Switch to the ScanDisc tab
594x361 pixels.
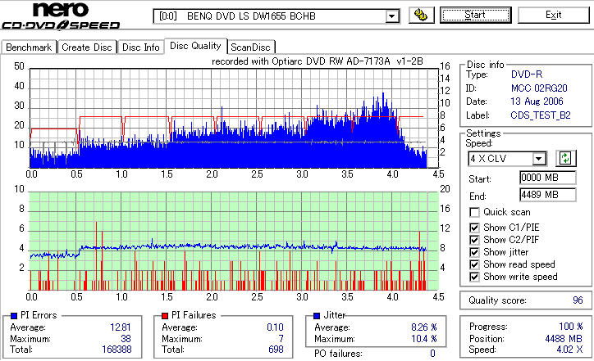[x=250, y=47]
